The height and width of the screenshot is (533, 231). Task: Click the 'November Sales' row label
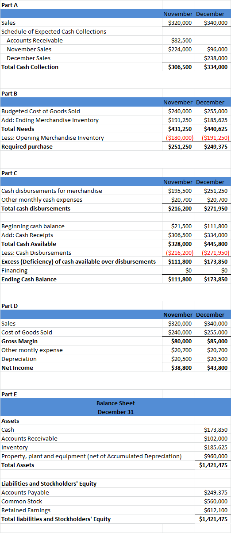click(x=29, y=49)
